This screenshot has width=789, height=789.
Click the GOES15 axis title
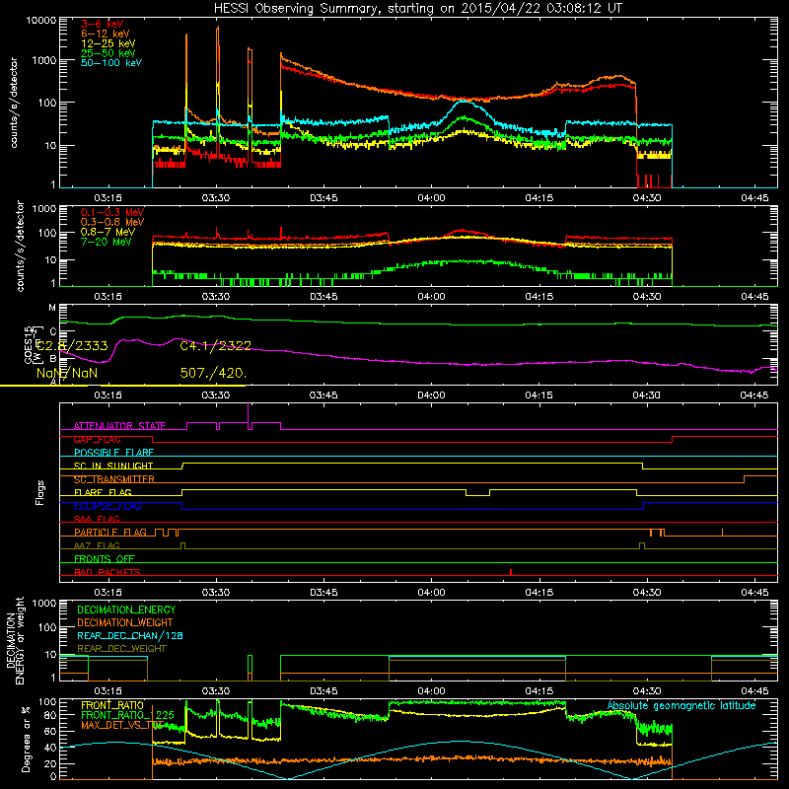(x=32, y=345)
